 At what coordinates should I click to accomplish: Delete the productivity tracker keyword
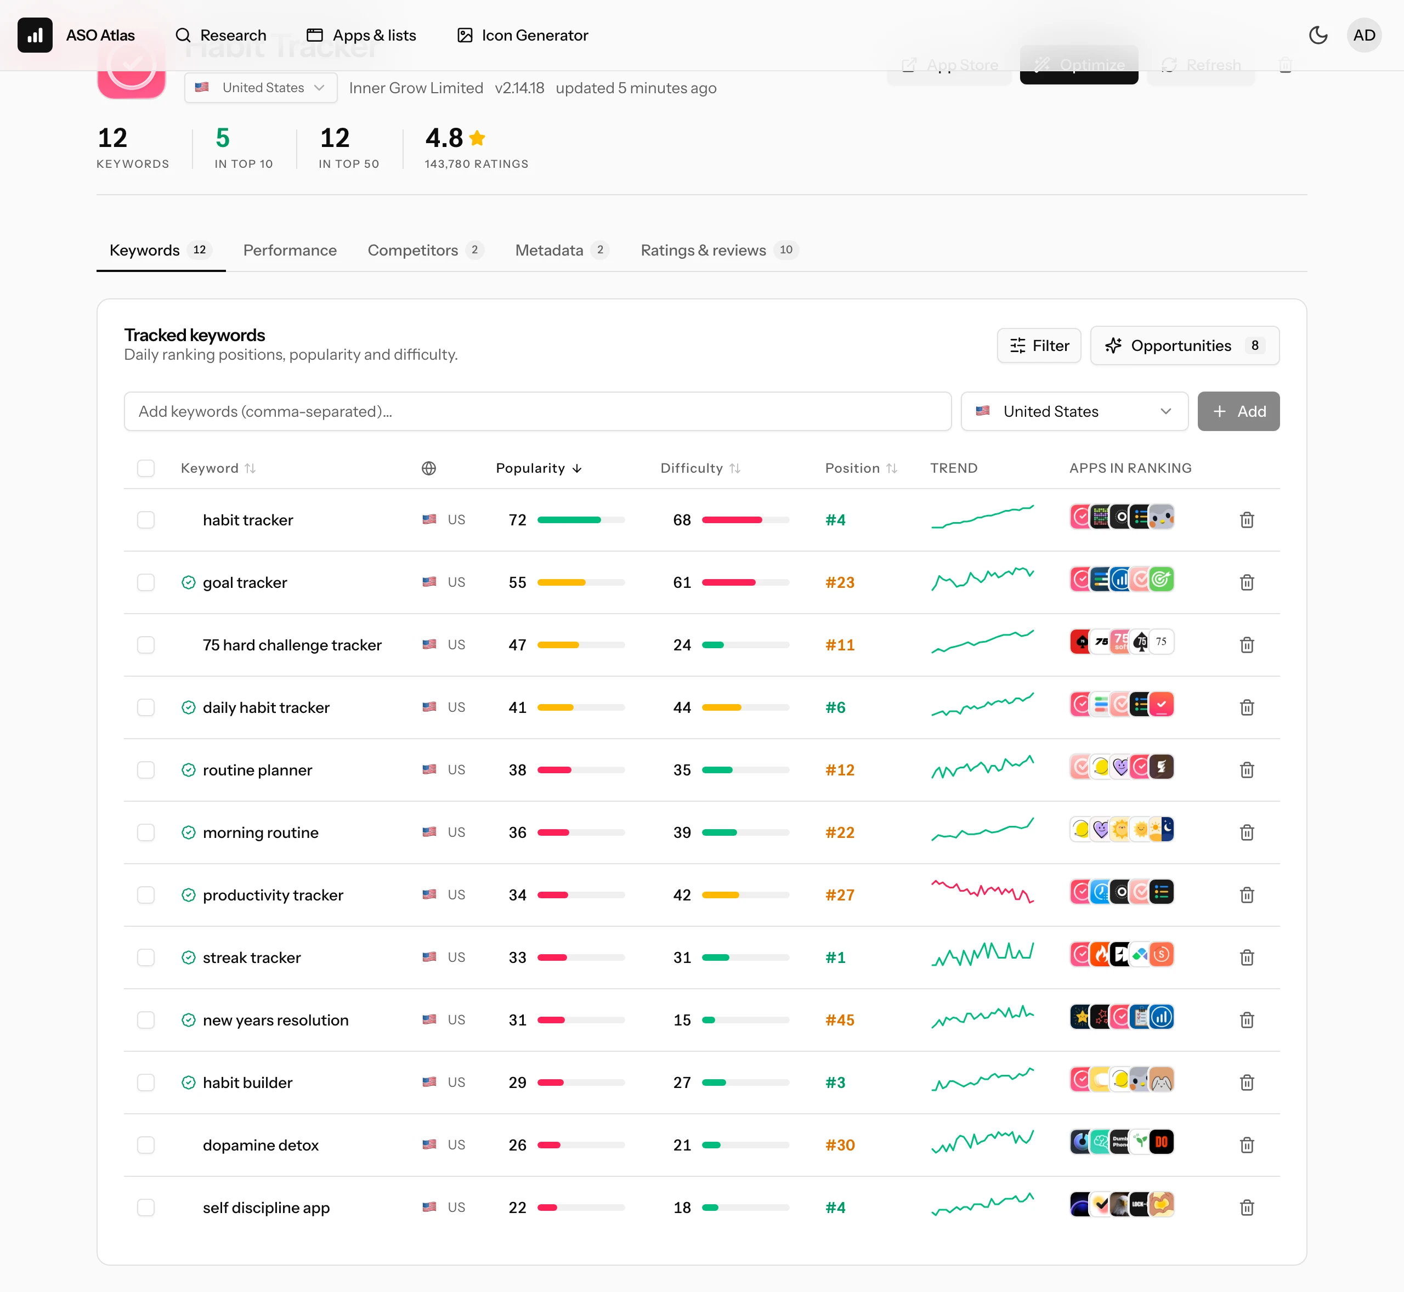click(1247, 895)
